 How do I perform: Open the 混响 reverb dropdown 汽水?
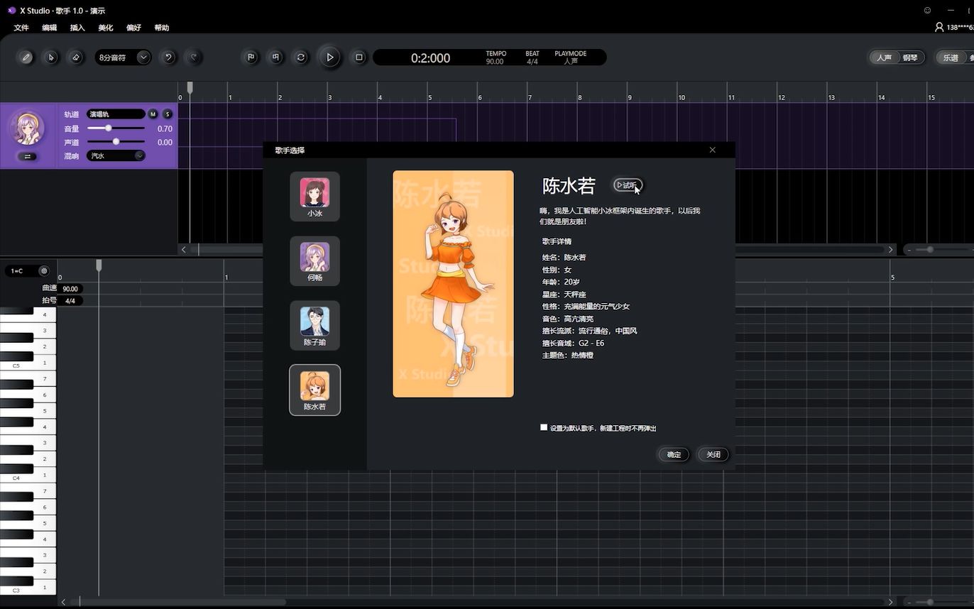point(116,155)
